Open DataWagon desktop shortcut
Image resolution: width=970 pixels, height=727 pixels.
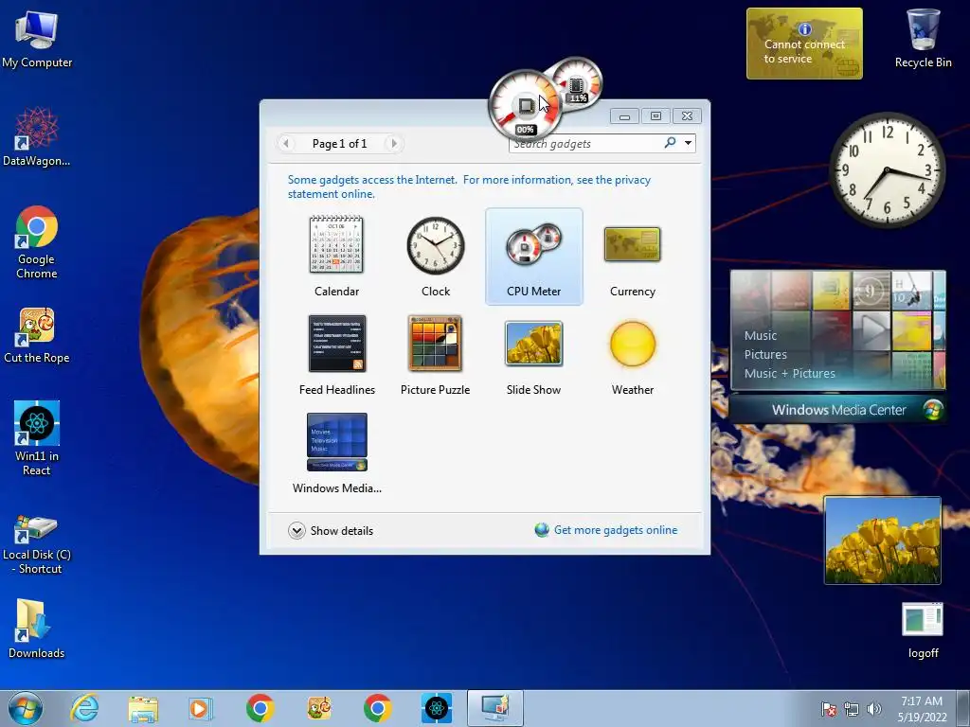click(x=37, y=137)
